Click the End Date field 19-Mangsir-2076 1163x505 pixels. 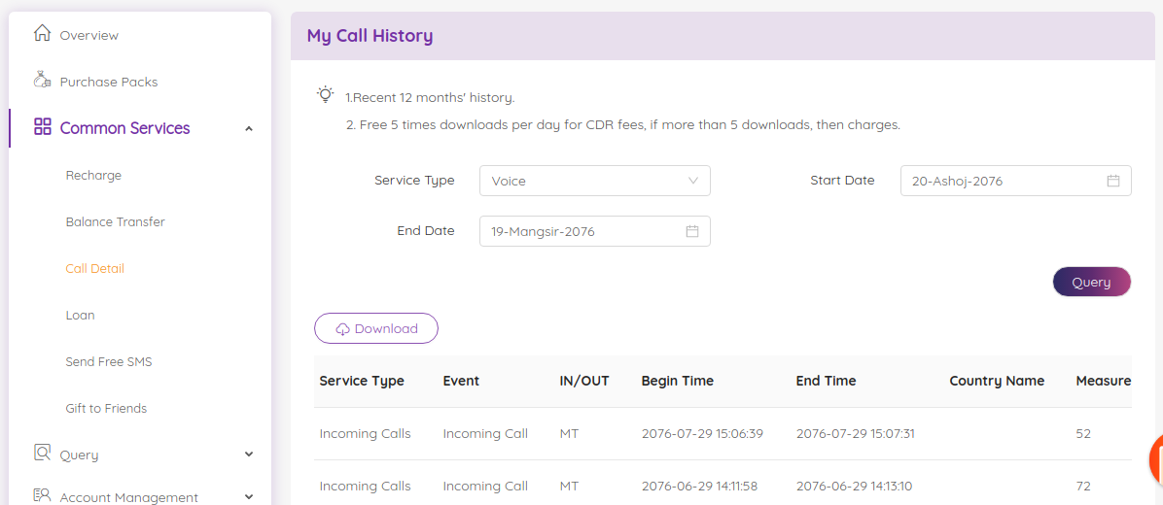pos(595,231)
